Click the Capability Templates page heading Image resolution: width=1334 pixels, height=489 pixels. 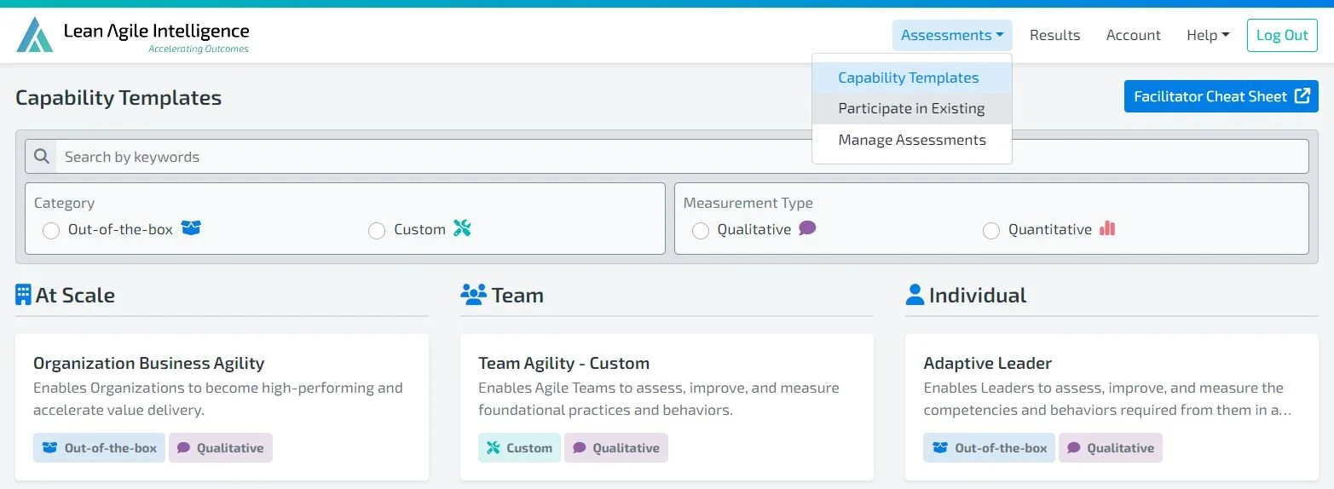pos(118,98)
